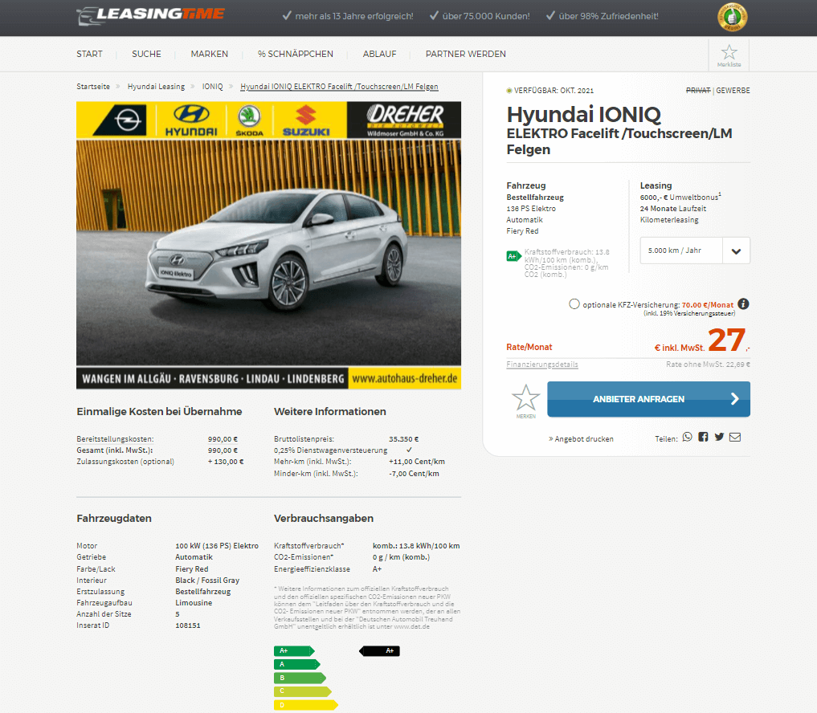Screen dimensions: 817x713
Task: Click the Hyundai IONIQ heading
Action: pos(583,115)
